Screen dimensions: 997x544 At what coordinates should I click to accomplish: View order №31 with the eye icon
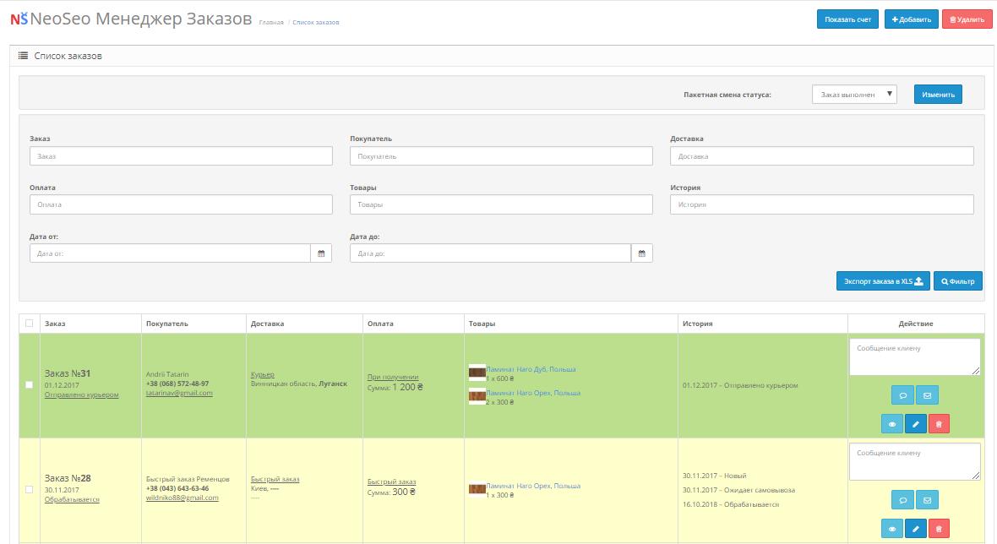[891, 424]
